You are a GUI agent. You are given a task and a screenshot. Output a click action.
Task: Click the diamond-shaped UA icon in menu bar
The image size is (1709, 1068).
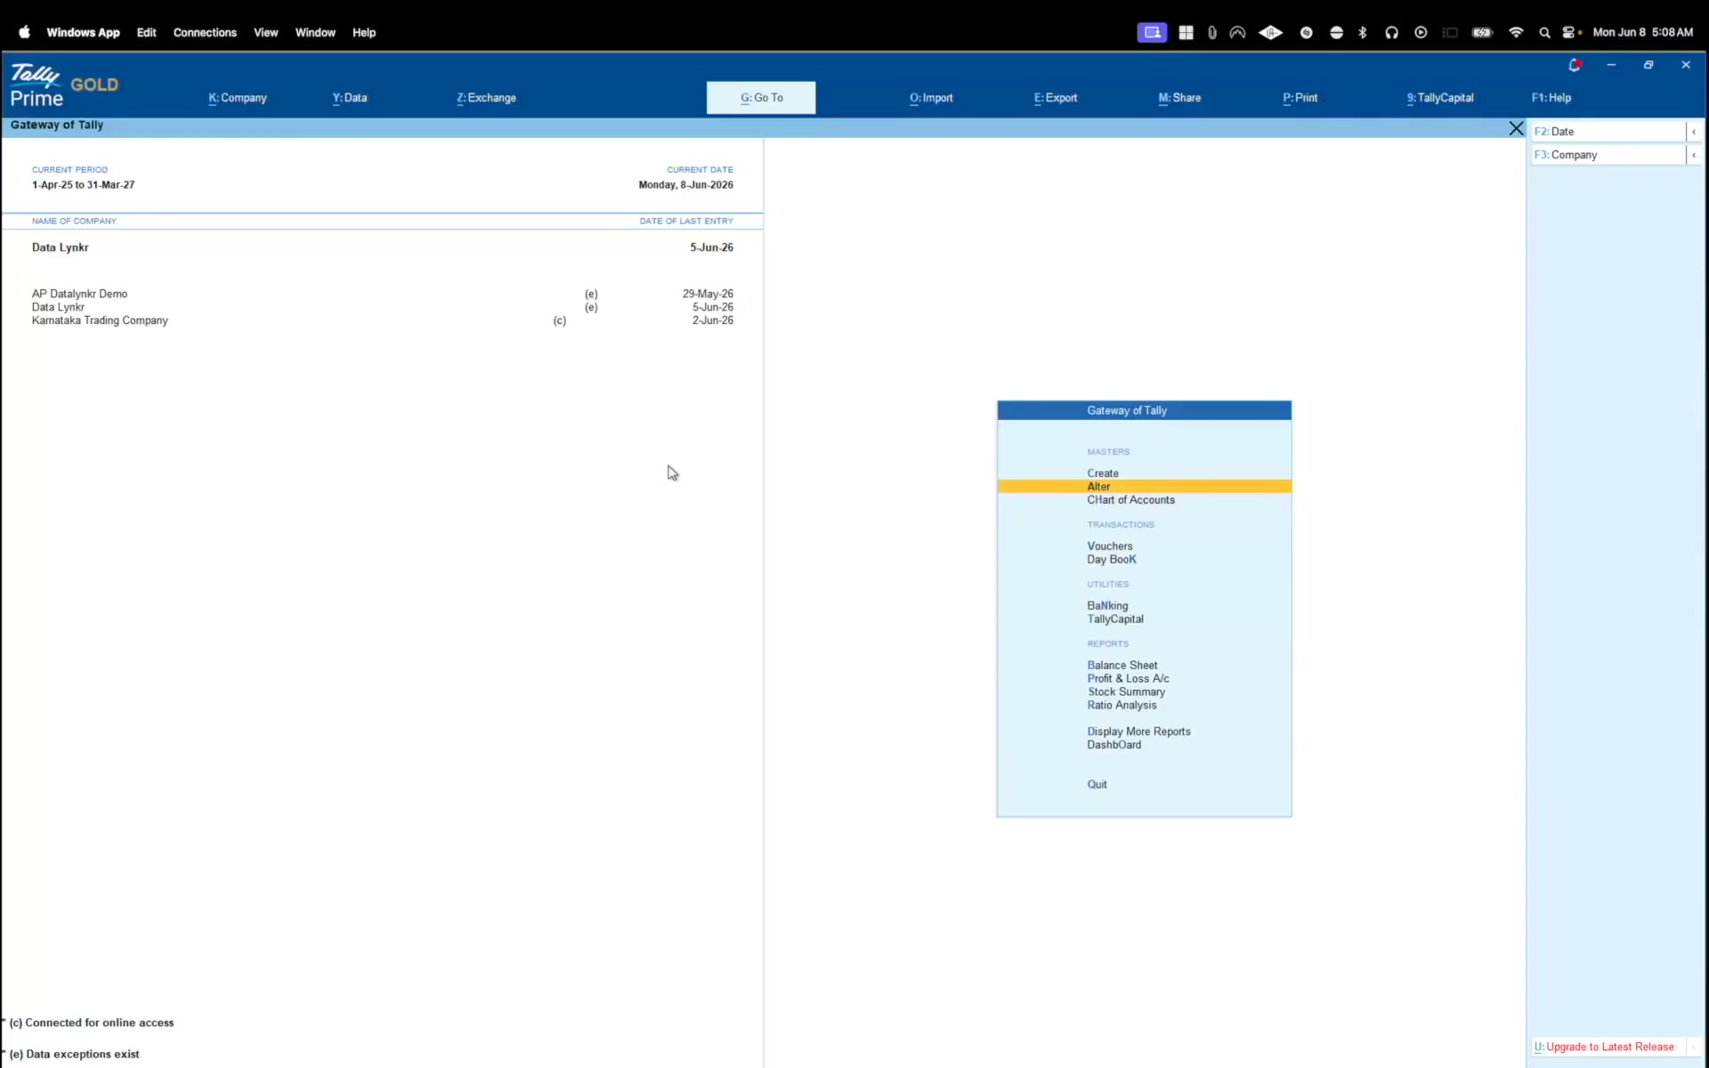pos(1270,32)
